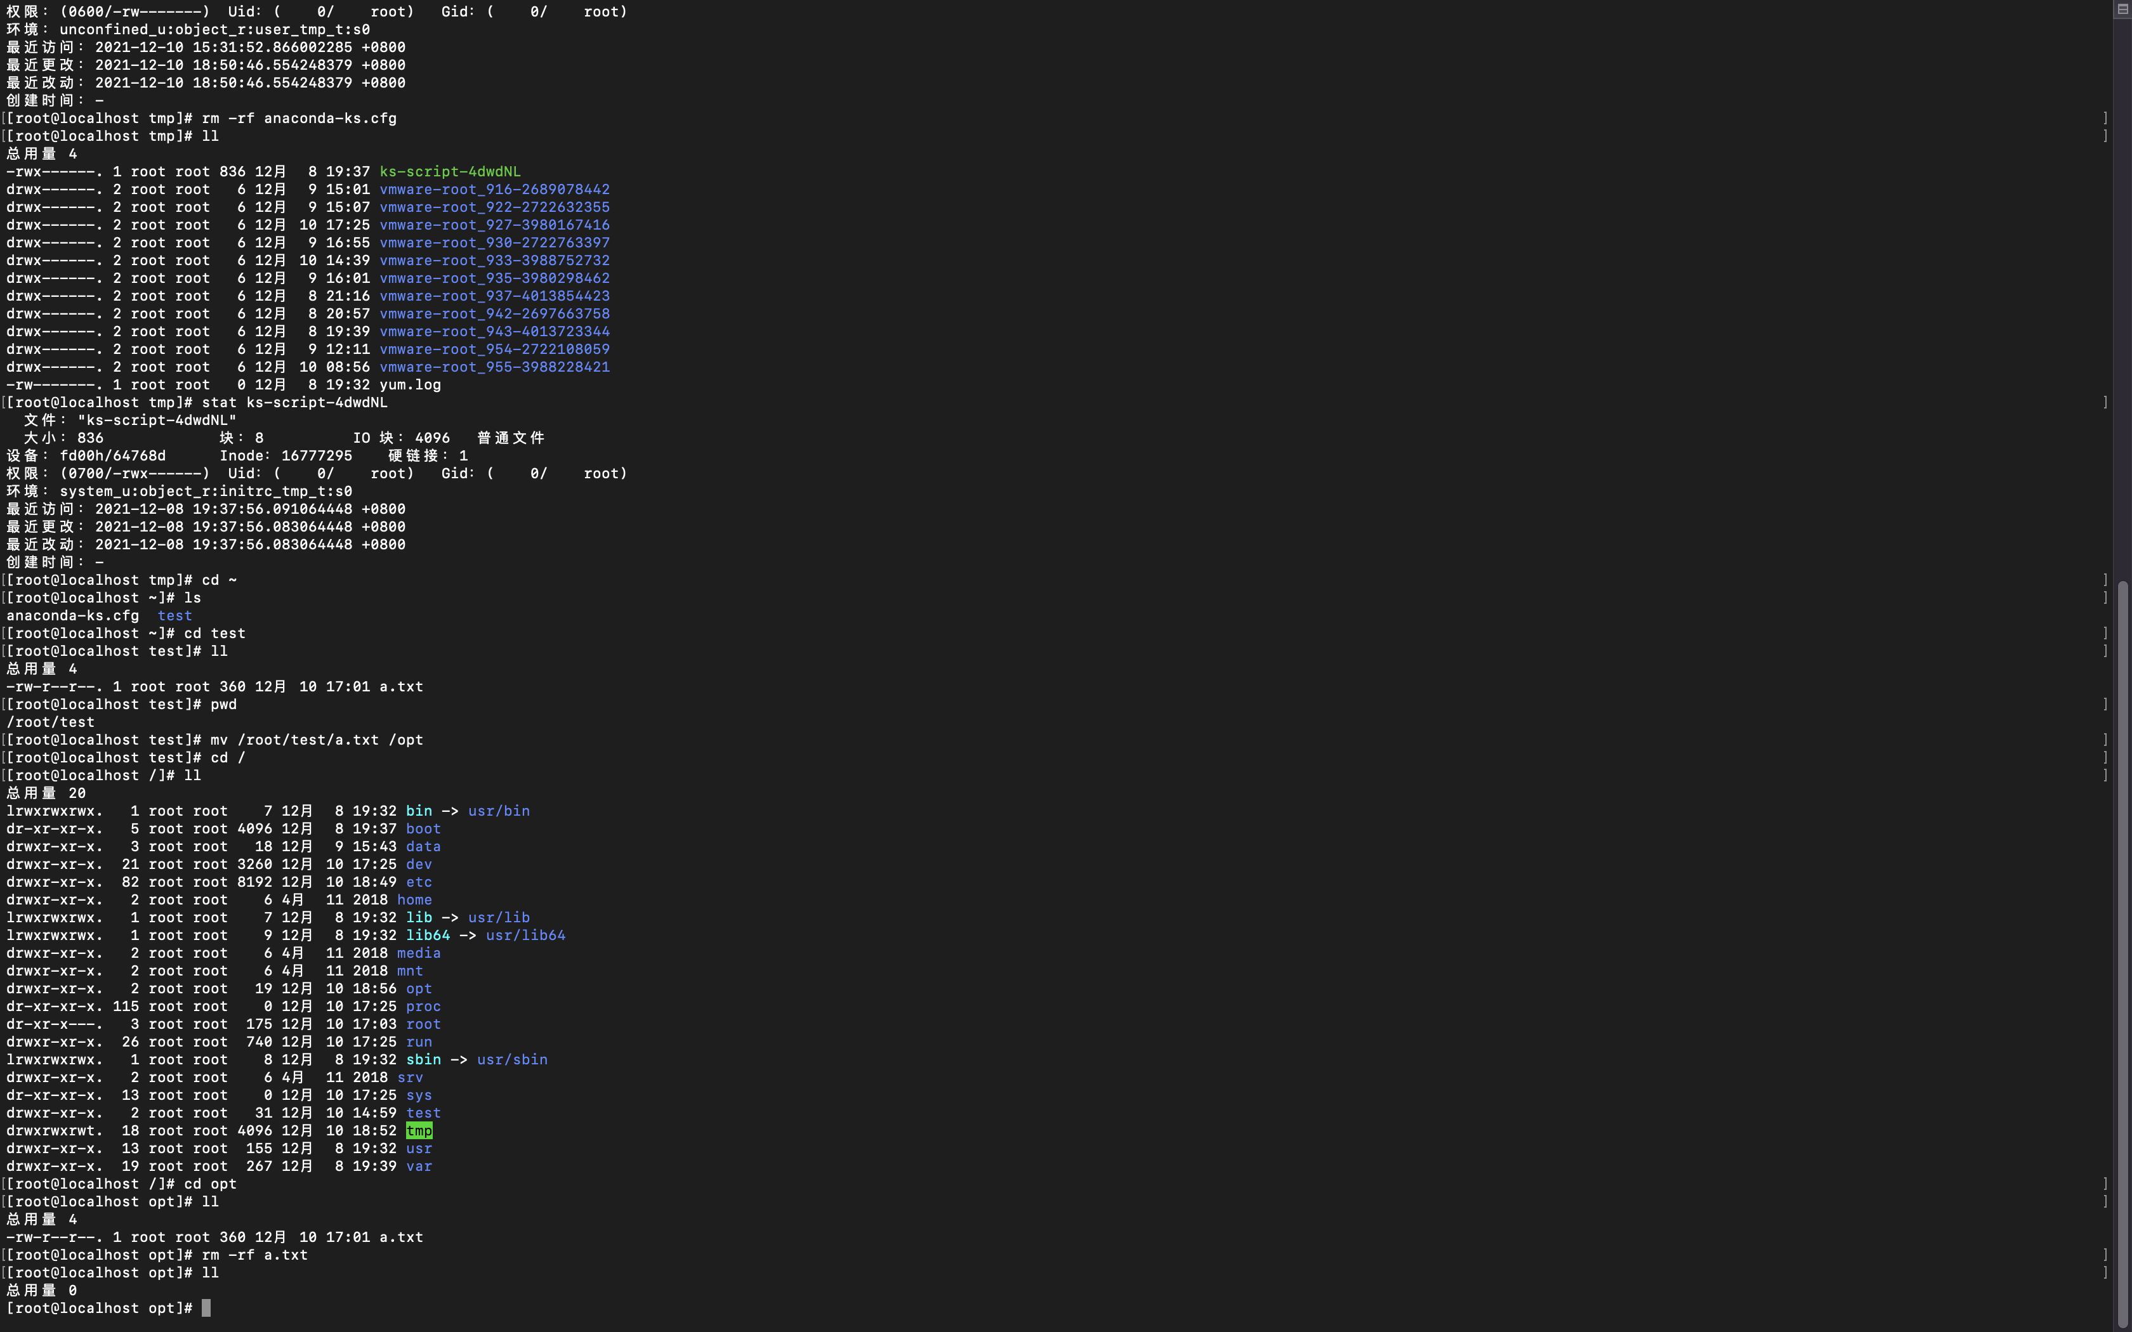The width and height of the screenshot is (2132, 1332).
Task: Click the /root/test pwd output line
Action: tap(50, 722)
